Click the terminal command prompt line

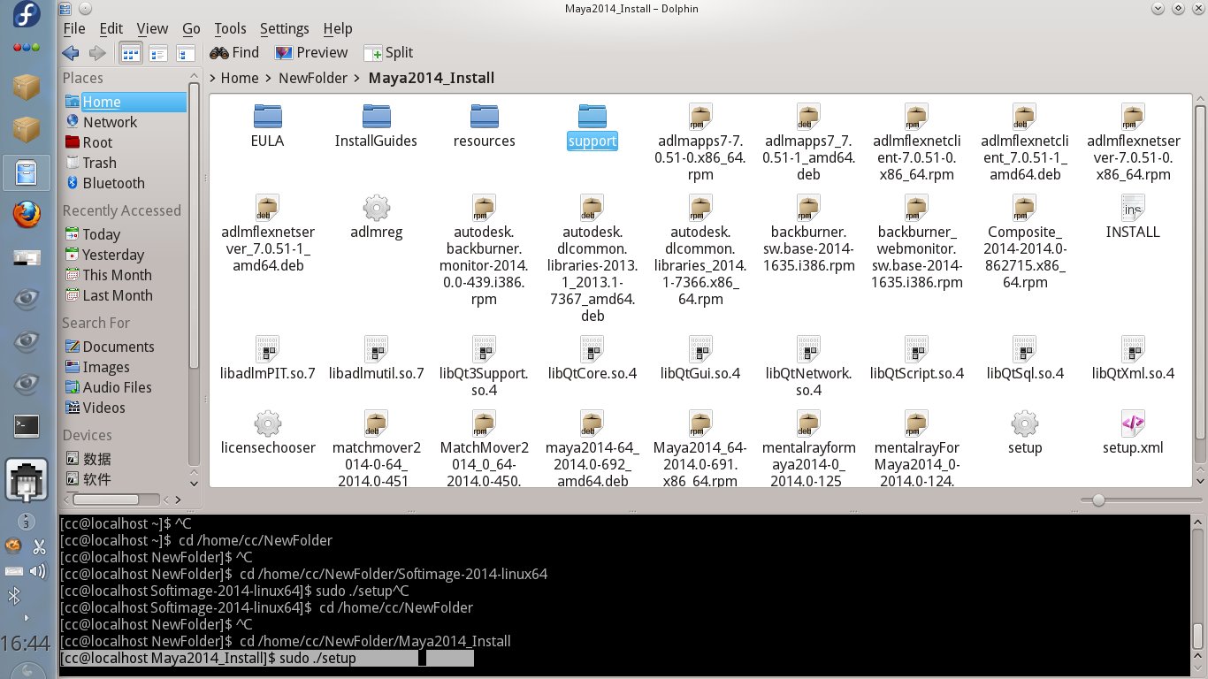[266, 659]
